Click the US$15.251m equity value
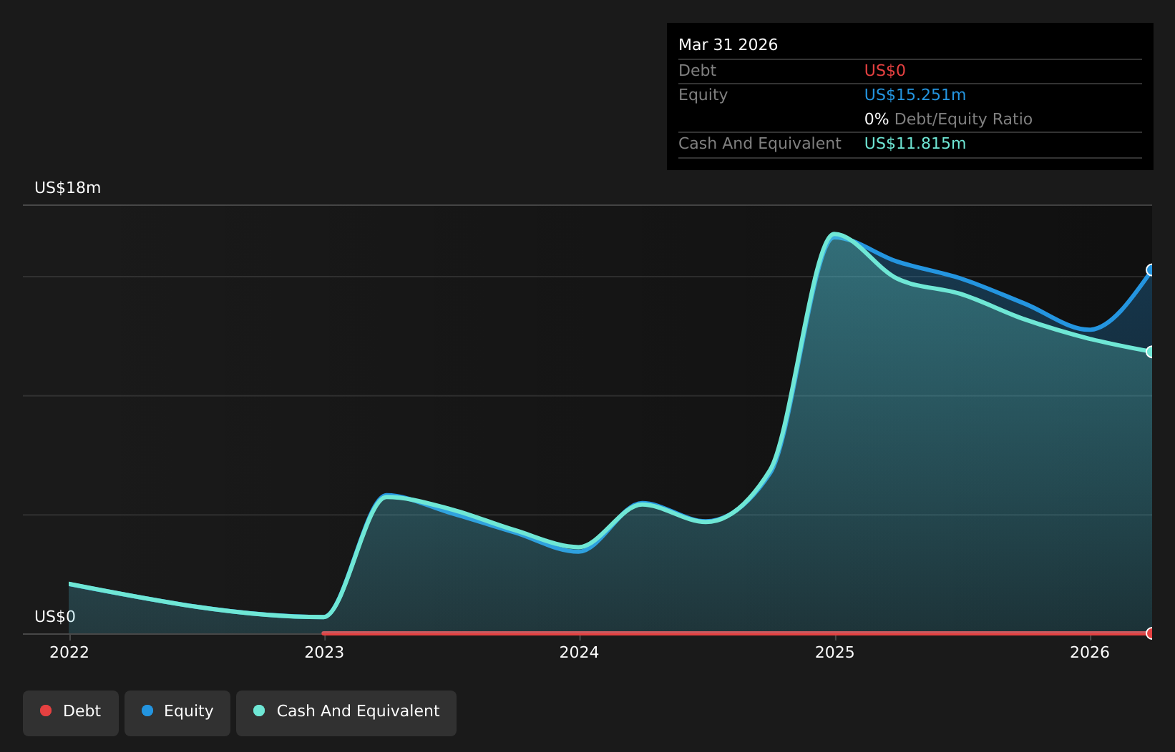The image size is (1175, 752). 915,95
